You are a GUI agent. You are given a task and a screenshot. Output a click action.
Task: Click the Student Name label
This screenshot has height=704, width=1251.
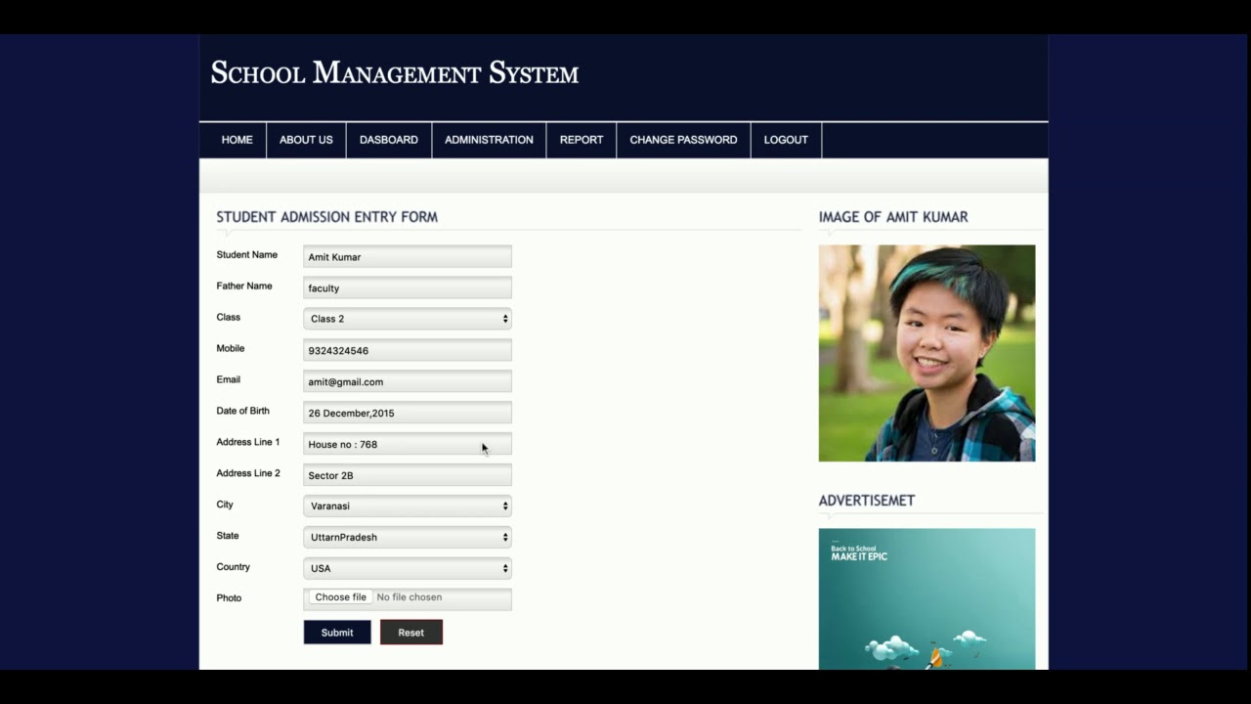pos(246,255)
